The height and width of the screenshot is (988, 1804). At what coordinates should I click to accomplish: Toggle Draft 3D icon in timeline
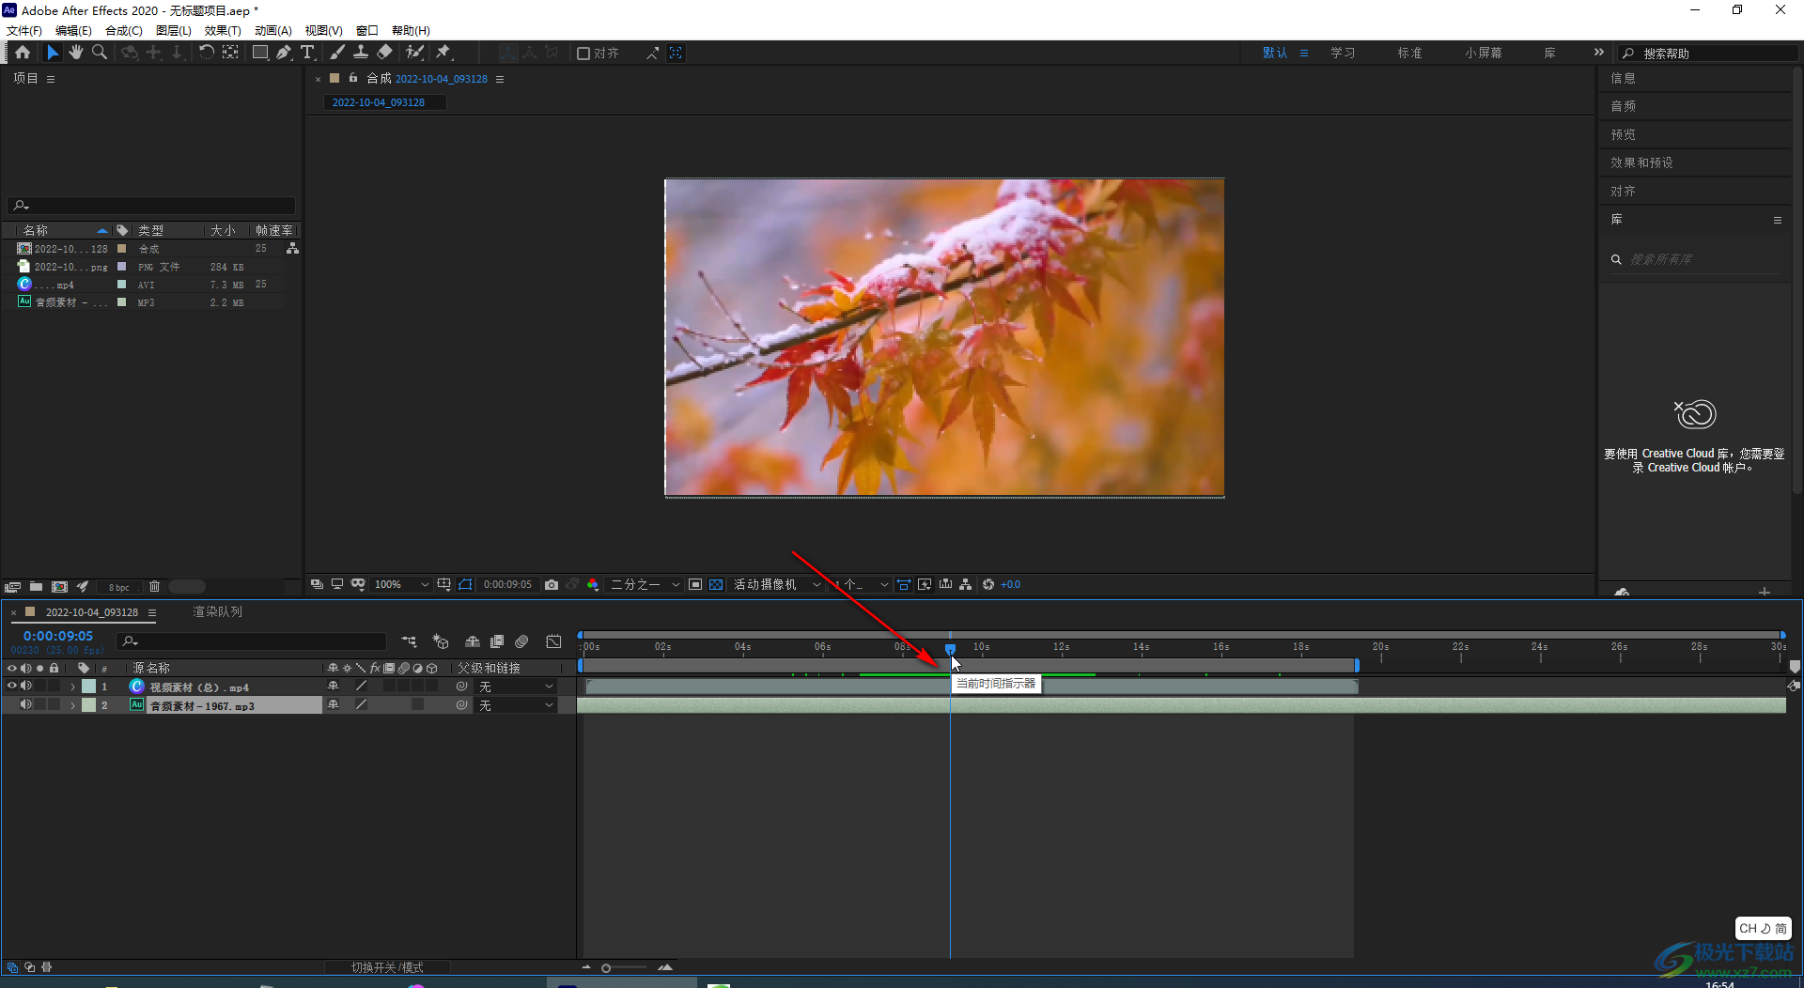point(441,641)
